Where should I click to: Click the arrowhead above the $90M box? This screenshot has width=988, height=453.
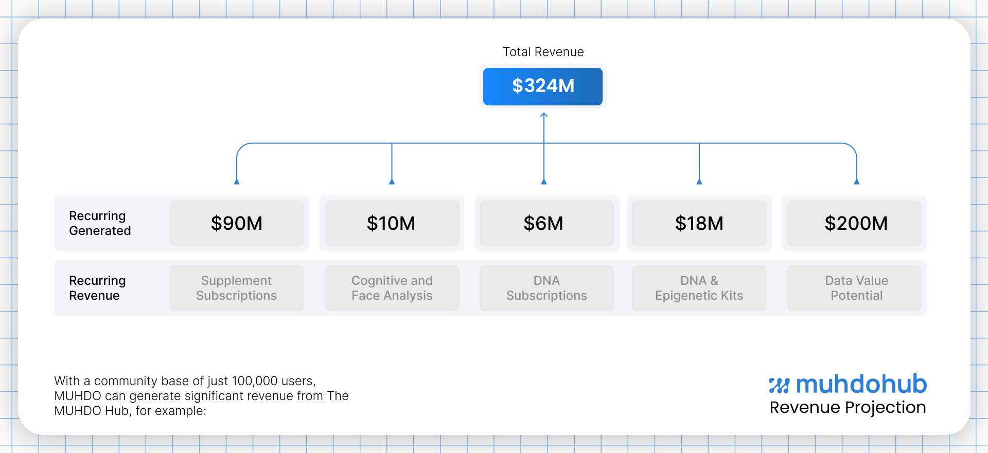tap(237, 181)
